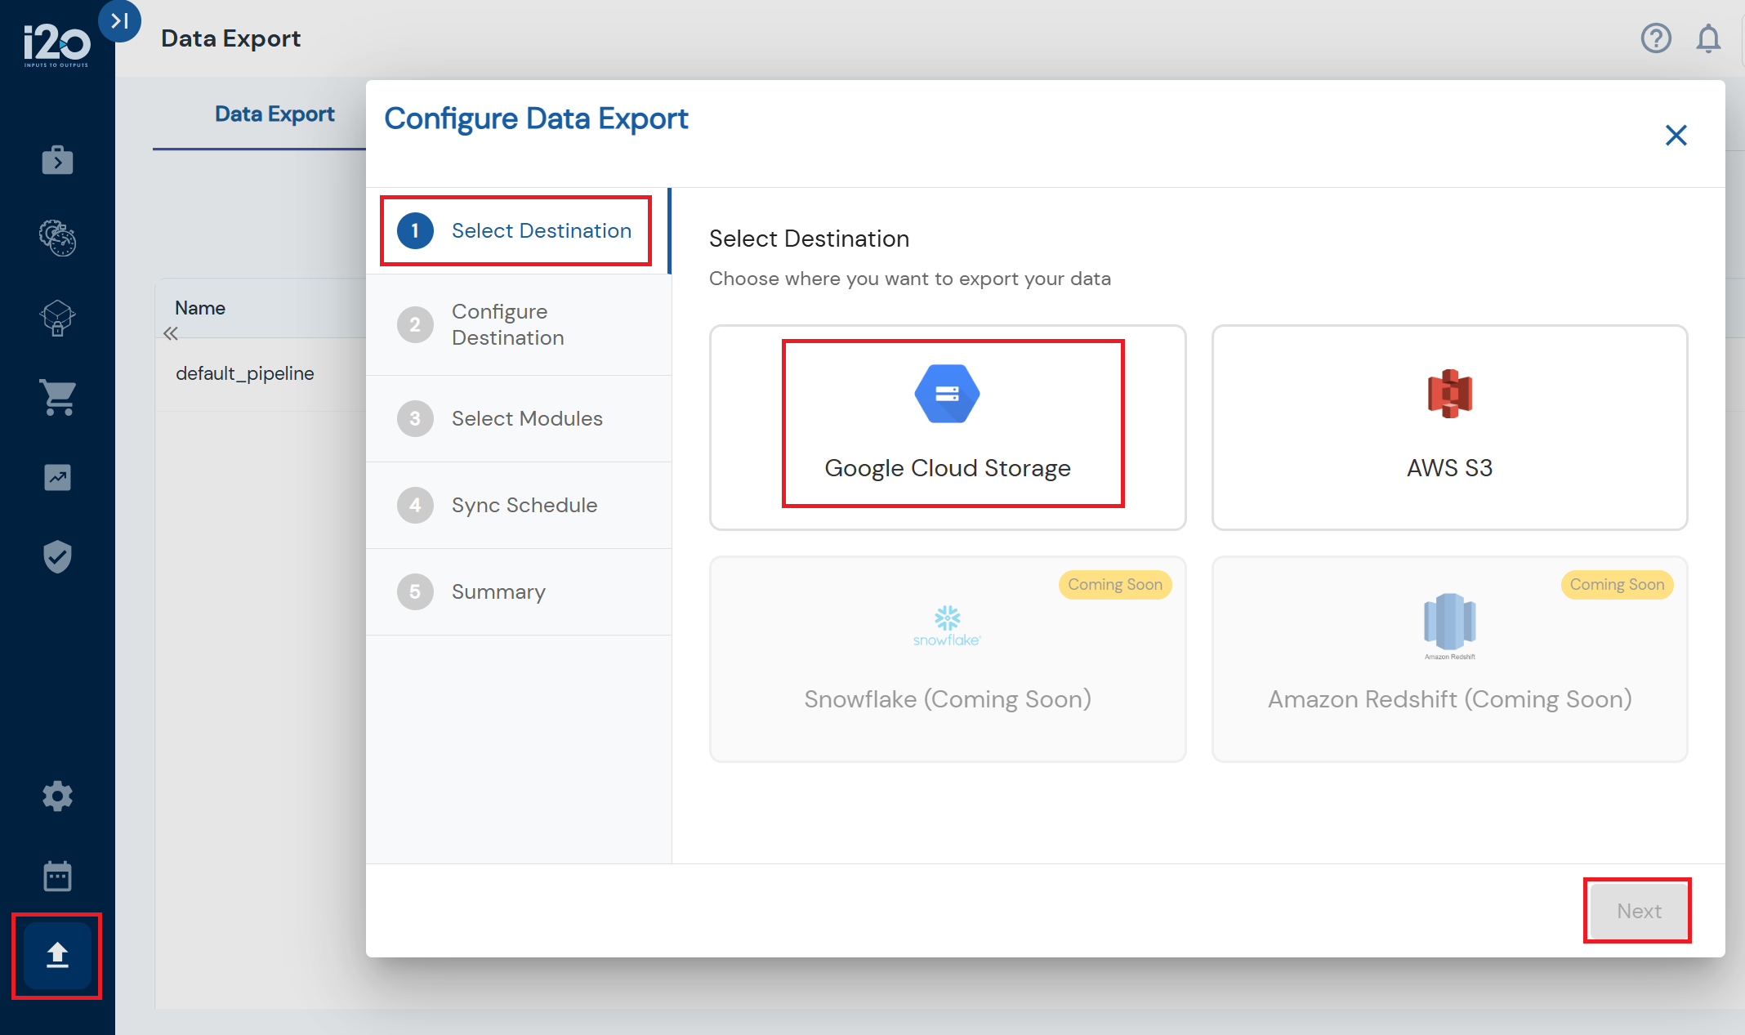Image resolution: width=1745 pixels, height=1035 pixels.
Task: Select the default_pipeline row
Action: pos(261,374)
